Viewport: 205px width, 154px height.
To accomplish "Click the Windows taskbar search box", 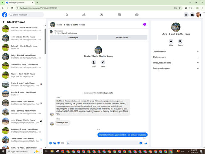I will [x=25, y=152].
